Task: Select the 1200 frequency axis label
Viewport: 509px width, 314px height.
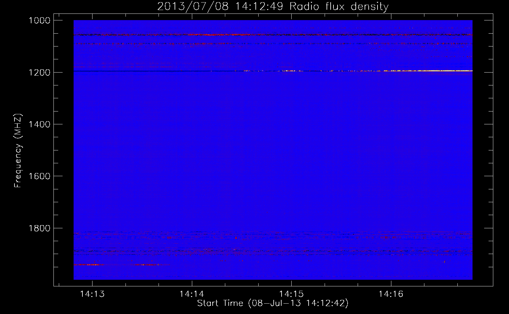Action: tap(40, 73)
